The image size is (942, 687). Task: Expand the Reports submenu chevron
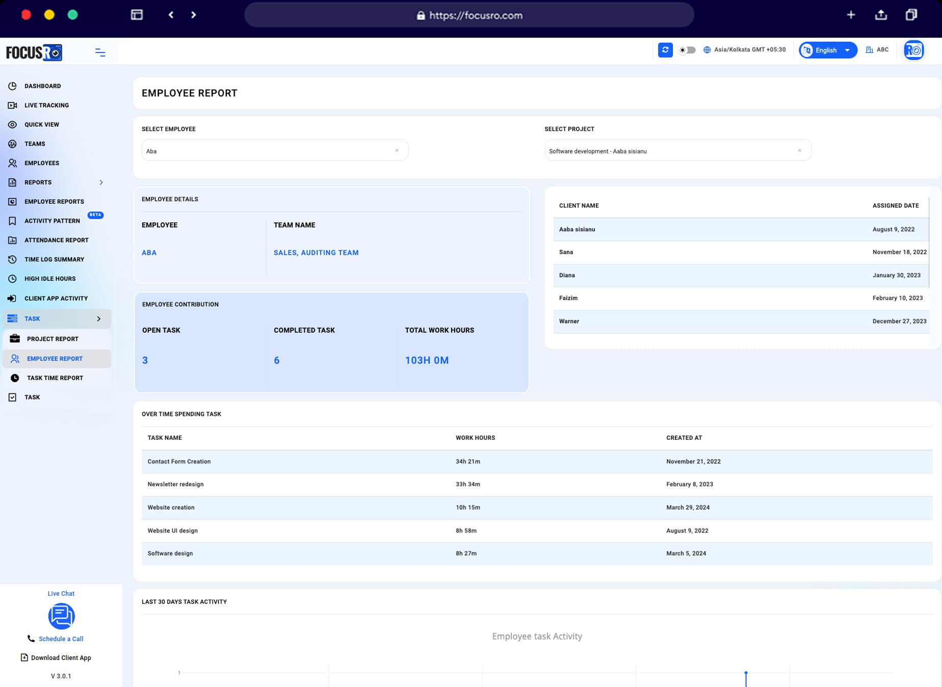(101, 182)
